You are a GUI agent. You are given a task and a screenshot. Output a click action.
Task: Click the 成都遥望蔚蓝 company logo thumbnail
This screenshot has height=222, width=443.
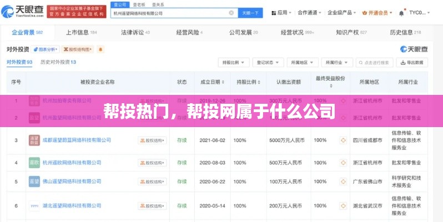click(x=34, y=140)
